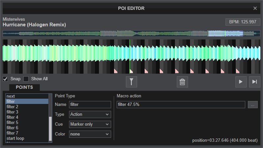Click the add marker pin icon
This screenshot has height=148, width=263.
coord(131,82)
